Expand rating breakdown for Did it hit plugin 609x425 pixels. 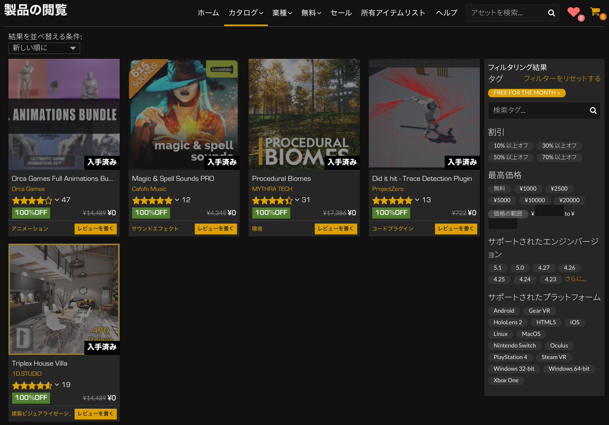418,200
